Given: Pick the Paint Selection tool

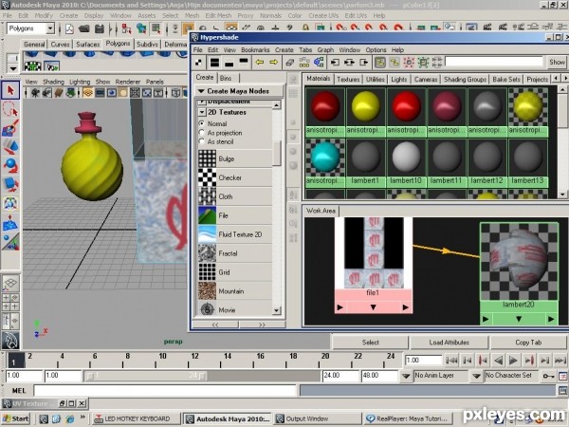Looking at the screenshot, I should tap(10, 128).
